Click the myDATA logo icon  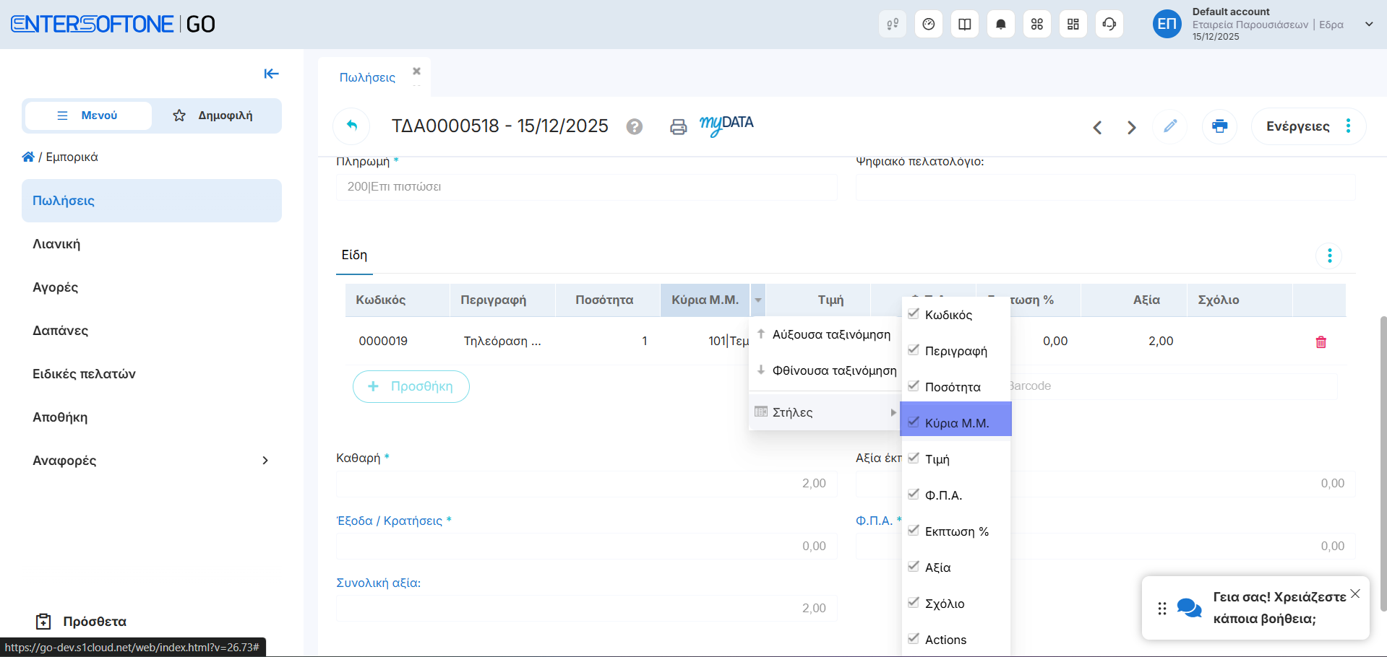coord(726,125)
